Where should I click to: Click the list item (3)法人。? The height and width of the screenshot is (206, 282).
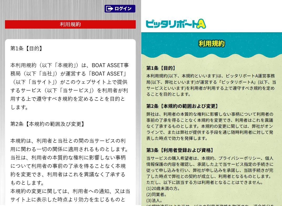pos(155,201)
